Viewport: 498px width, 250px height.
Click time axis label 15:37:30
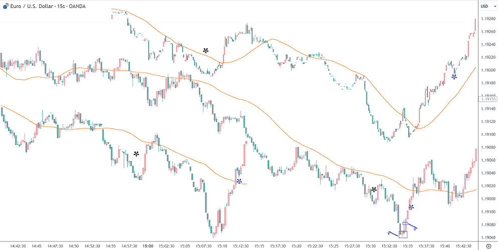pyautogui.click(x=427, y=246)
